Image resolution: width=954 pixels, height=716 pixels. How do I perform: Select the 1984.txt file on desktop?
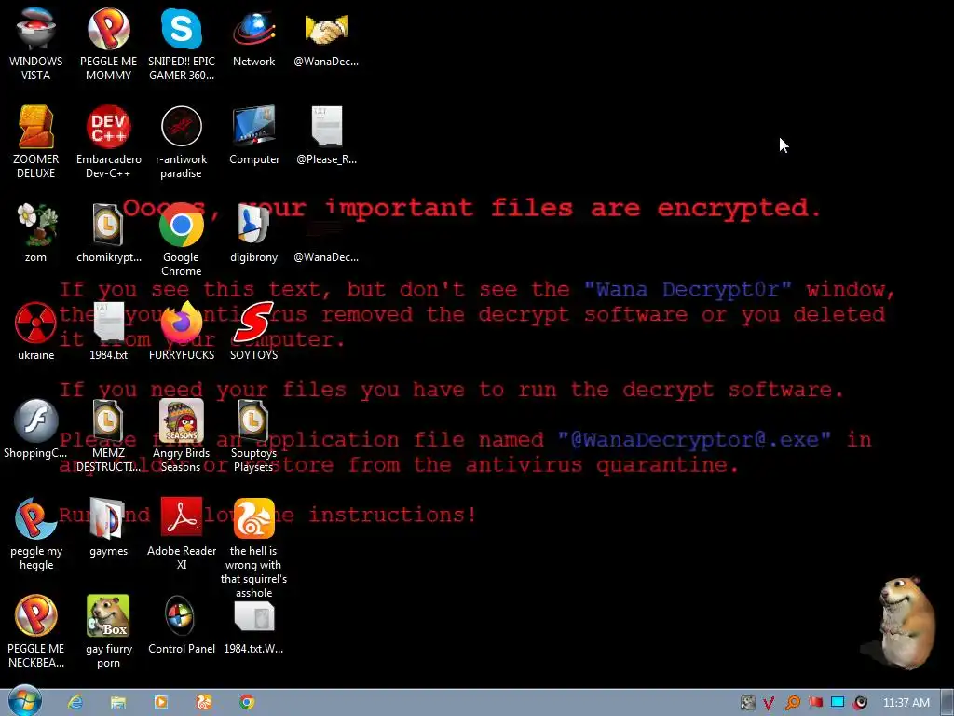click(108, 331)
